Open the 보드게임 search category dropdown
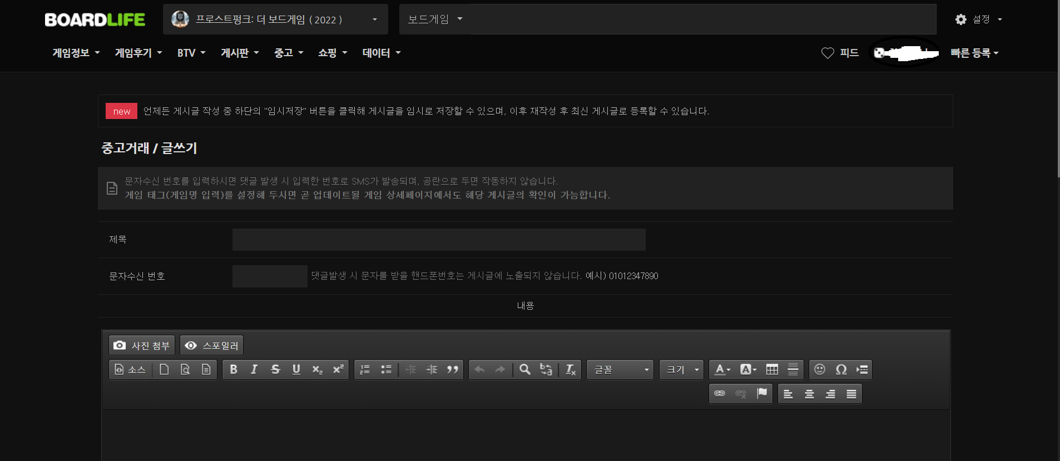Screen dimensions: 1060x461 (x=435, y=19)
